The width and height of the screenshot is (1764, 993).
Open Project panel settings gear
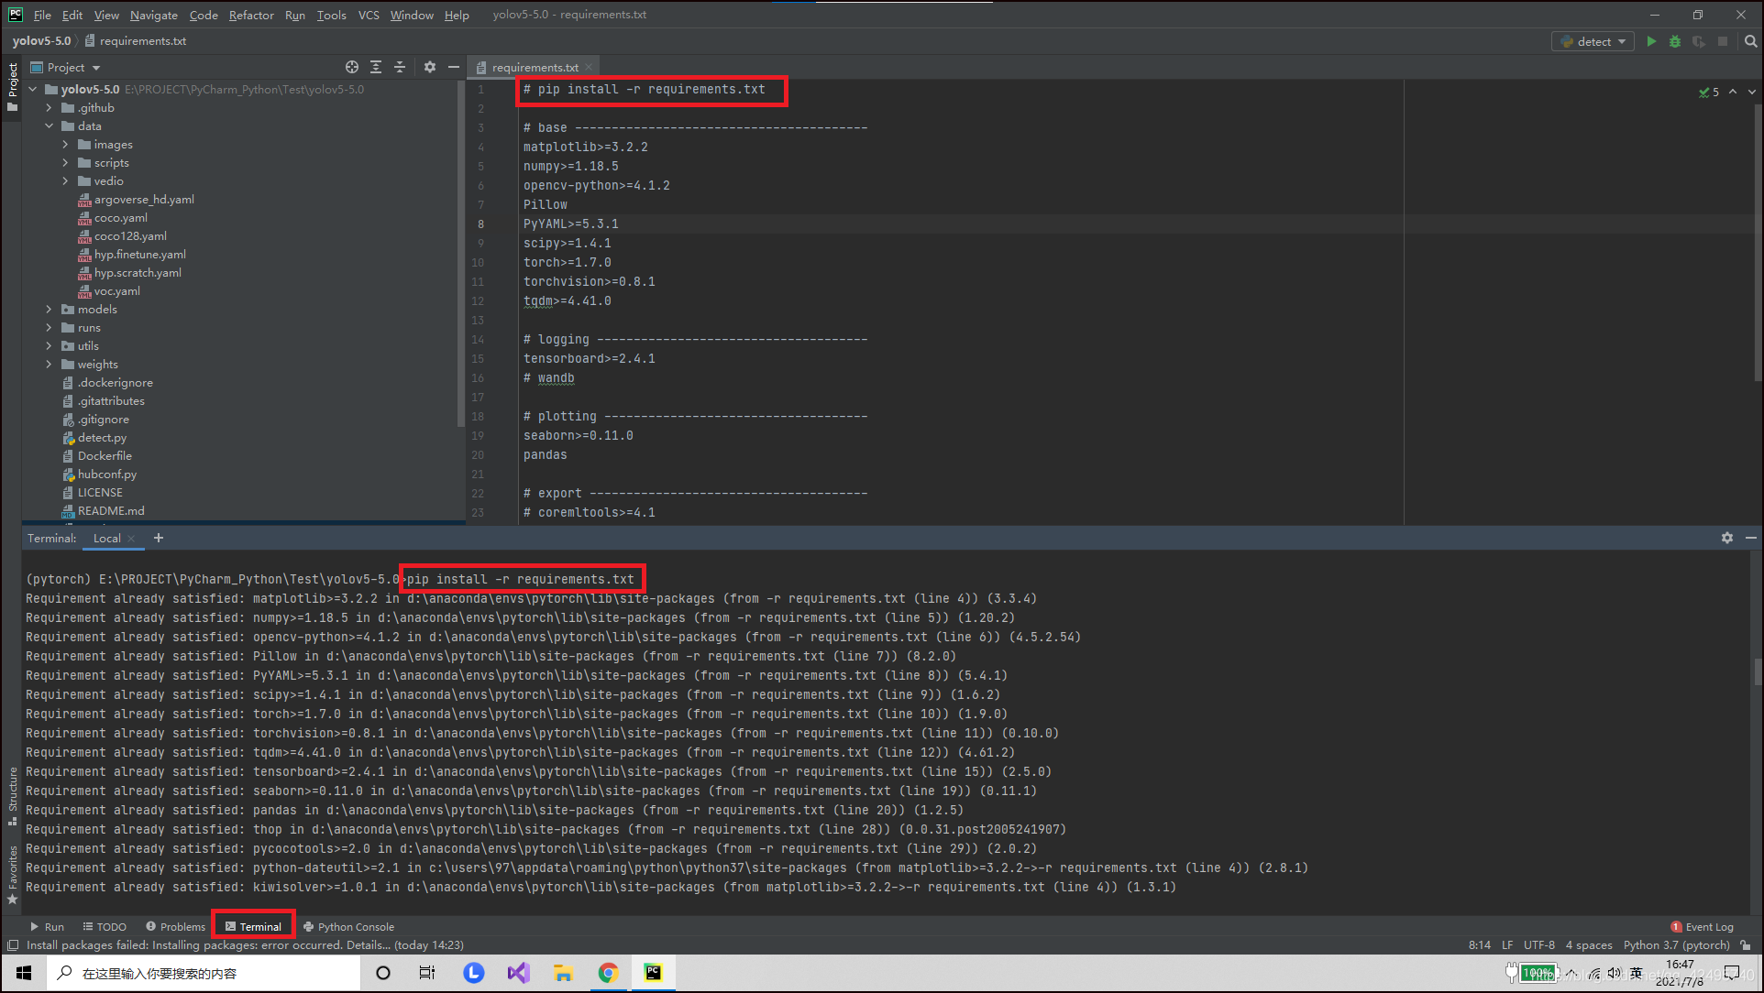click(x=430, y=67)
